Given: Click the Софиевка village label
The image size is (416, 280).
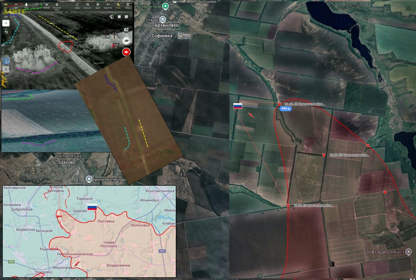Looking at the screenshot, I should (x=162, y=36).
